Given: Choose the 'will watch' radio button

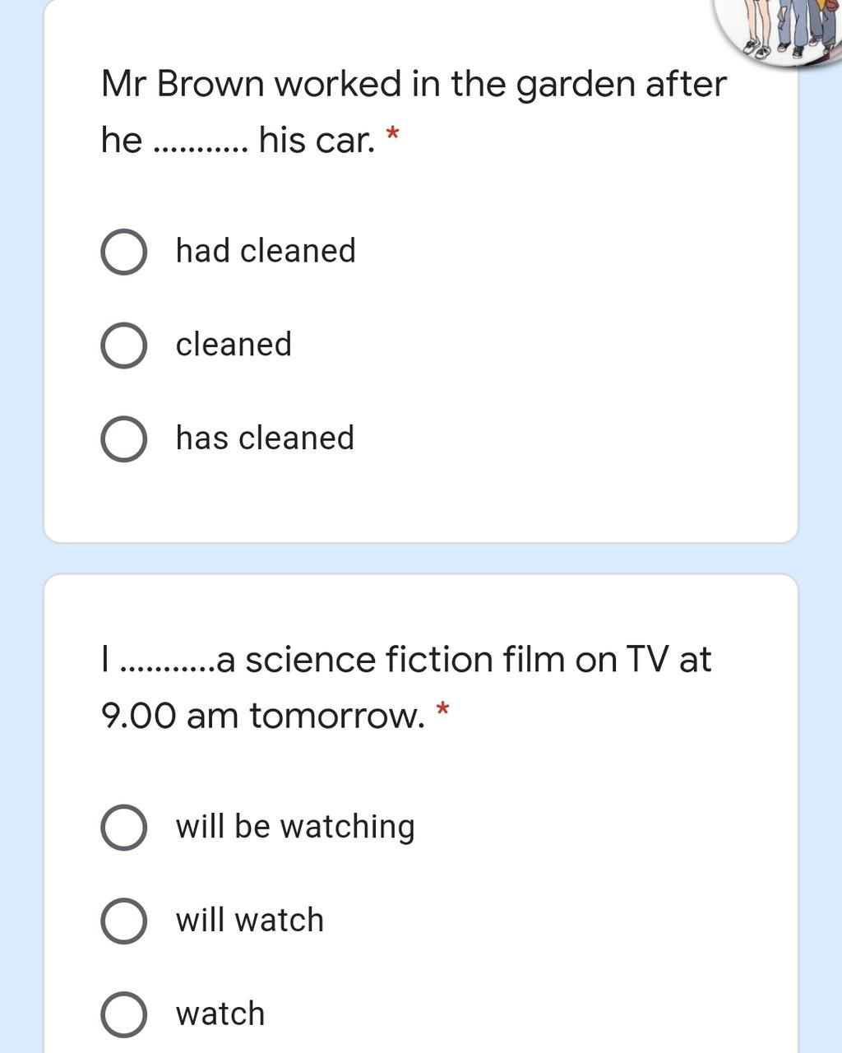Looking at the screenshot, I should click(x=124, y=921).
